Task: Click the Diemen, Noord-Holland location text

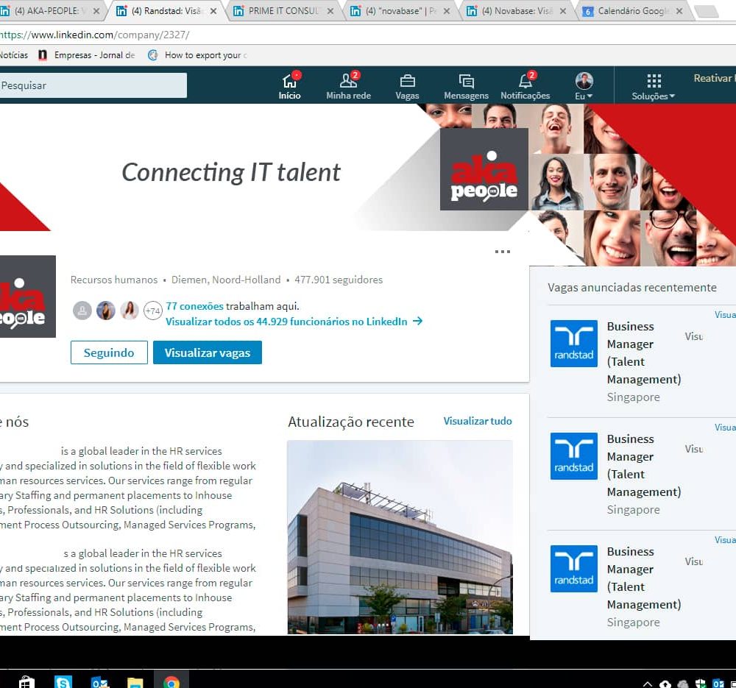Action: click(x=226, y=280)
